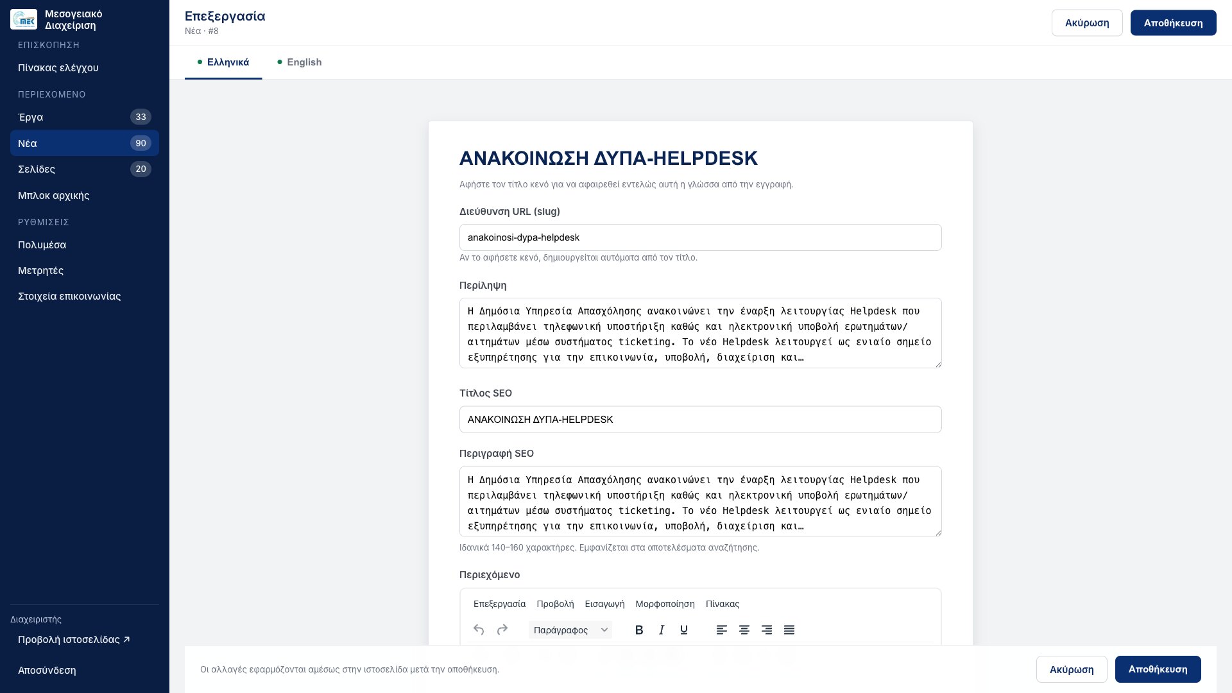Open Προβολή ιστοσελίδας external link

click(85, 640)
